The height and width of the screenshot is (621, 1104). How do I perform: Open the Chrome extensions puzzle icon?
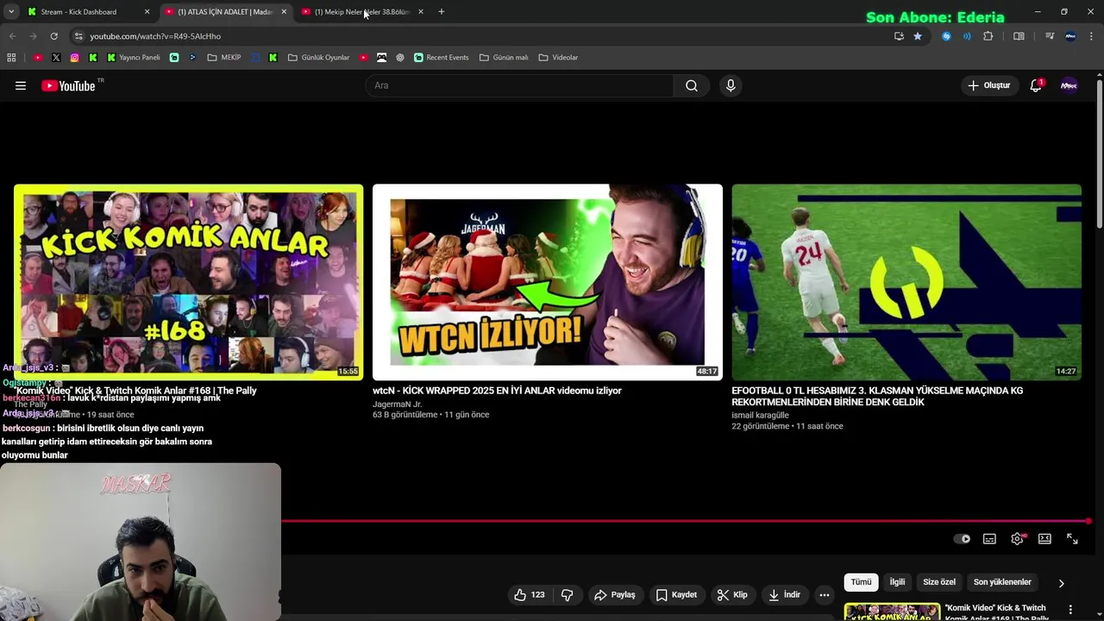tap(988, 36)
